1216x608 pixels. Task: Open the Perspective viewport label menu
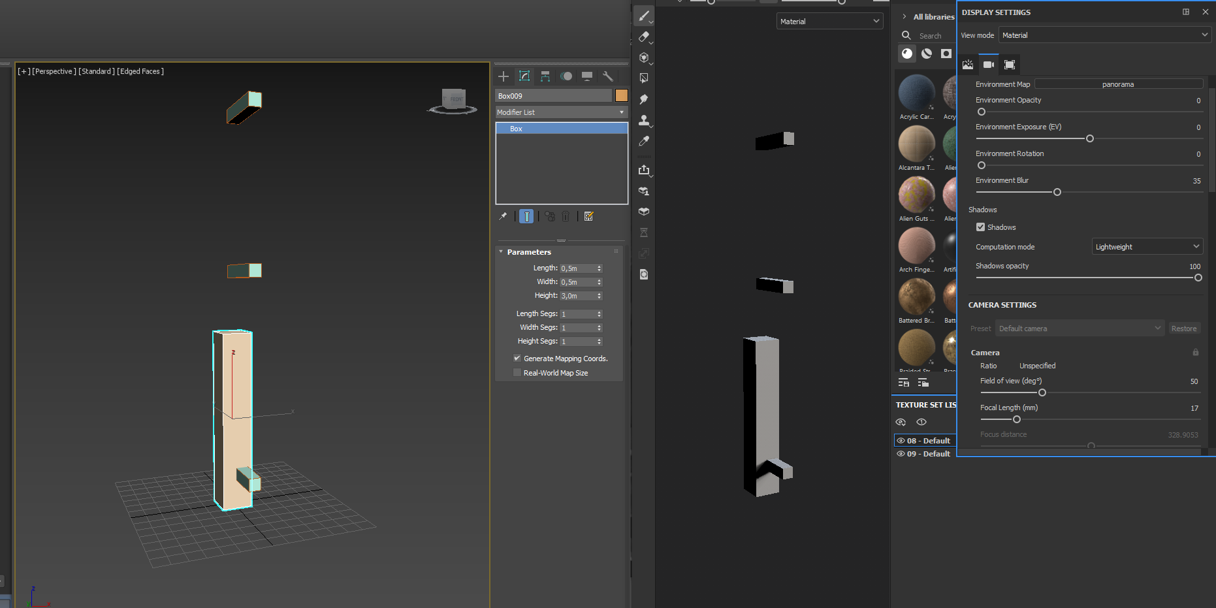53,71
